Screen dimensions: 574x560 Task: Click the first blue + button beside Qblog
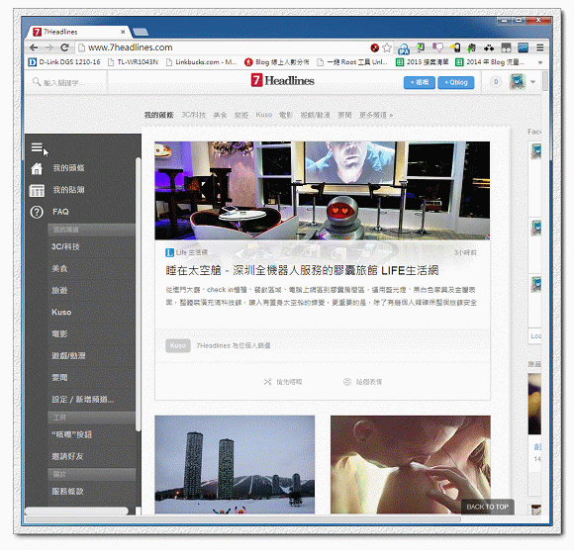pyautogui.click(x=420, y=82)
